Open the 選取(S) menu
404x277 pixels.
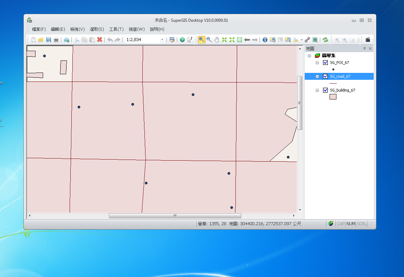tap(97, 29)
